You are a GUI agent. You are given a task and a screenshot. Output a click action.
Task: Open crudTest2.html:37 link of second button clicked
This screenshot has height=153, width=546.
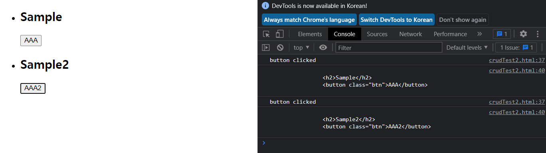(x=517, y=102)
